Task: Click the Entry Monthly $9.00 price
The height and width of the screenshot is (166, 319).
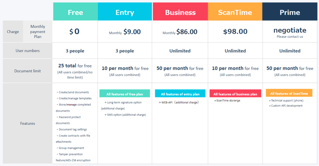Action: (125, 32)
